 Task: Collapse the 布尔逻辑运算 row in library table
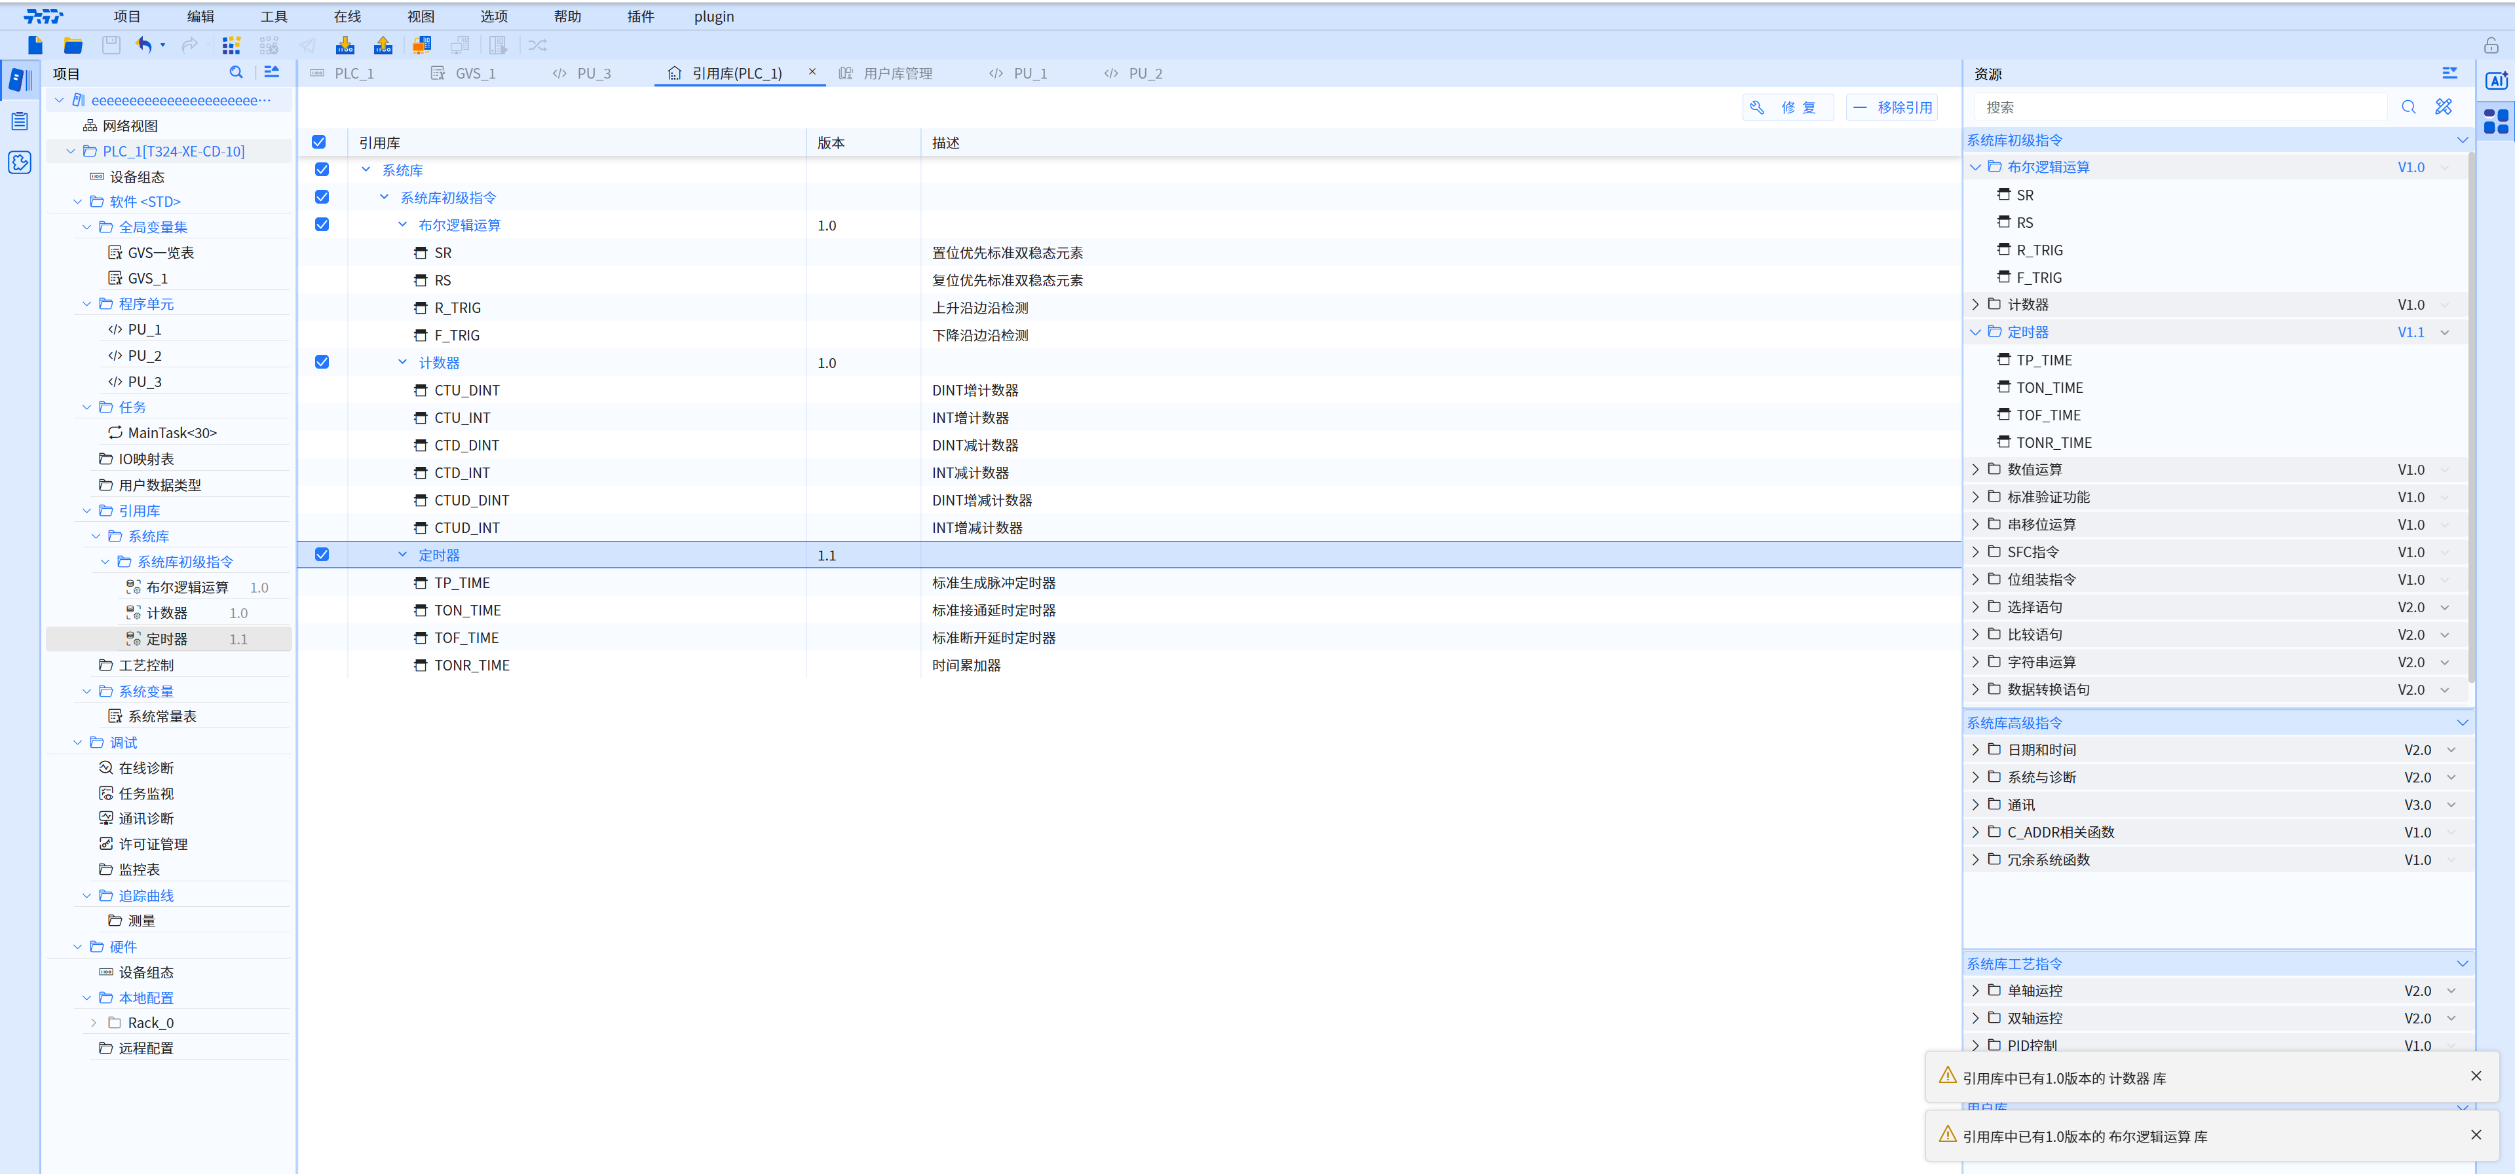(x=402, y=225)
